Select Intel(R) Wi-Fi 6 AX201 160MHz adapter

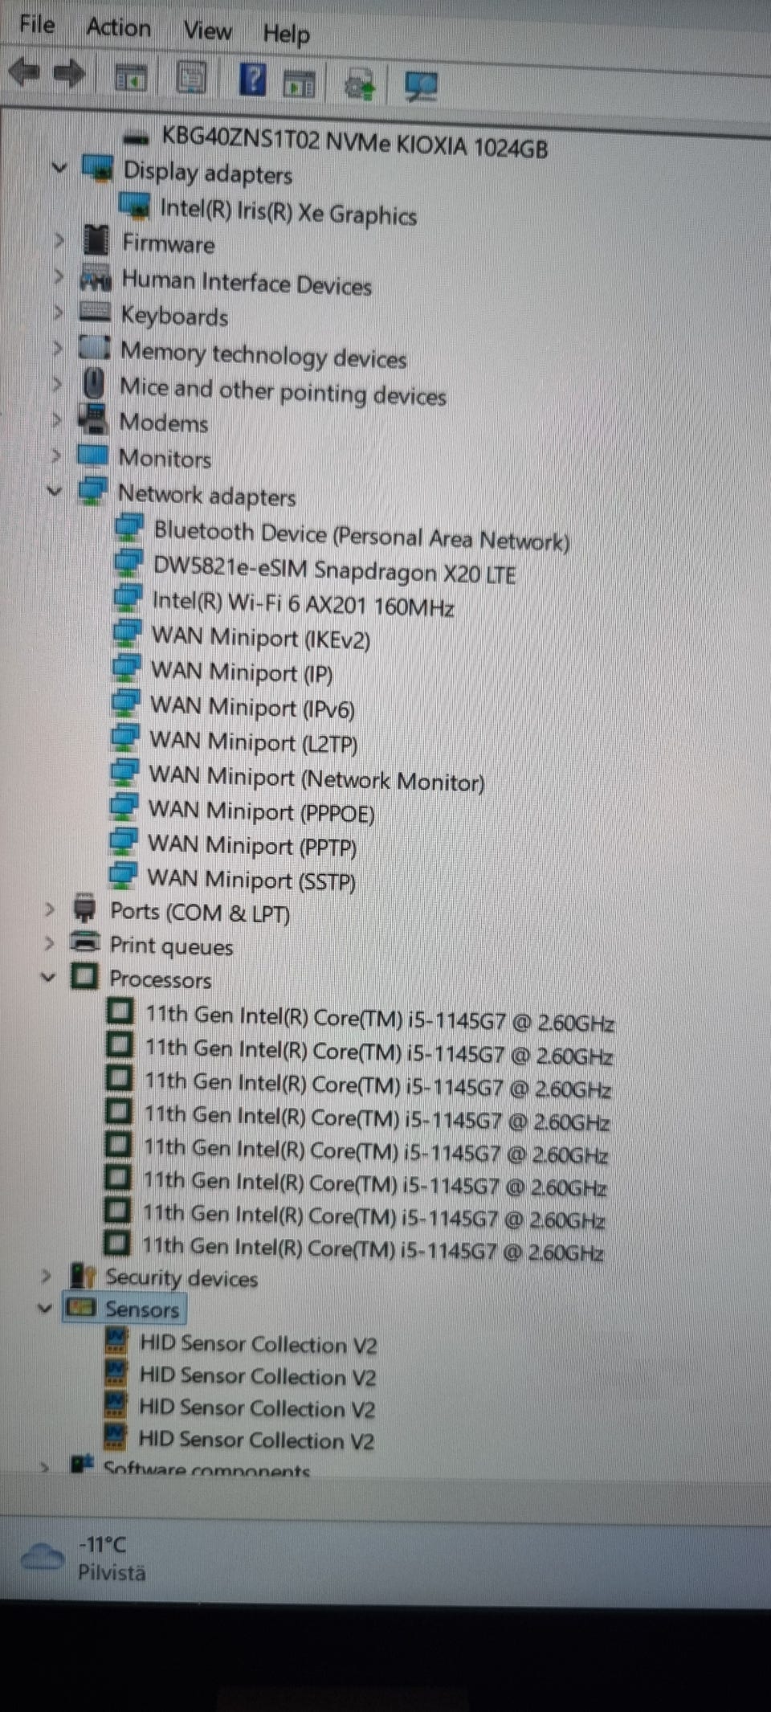point(303,603)
